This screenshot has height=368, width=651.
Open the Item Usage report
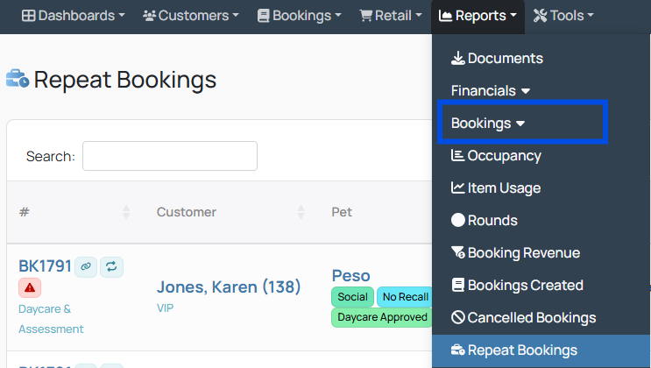tap(541, 188)
